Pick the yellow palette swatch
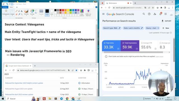Image resolution: width=179 pixels, height=101 pixels. [x=68, y=10]
